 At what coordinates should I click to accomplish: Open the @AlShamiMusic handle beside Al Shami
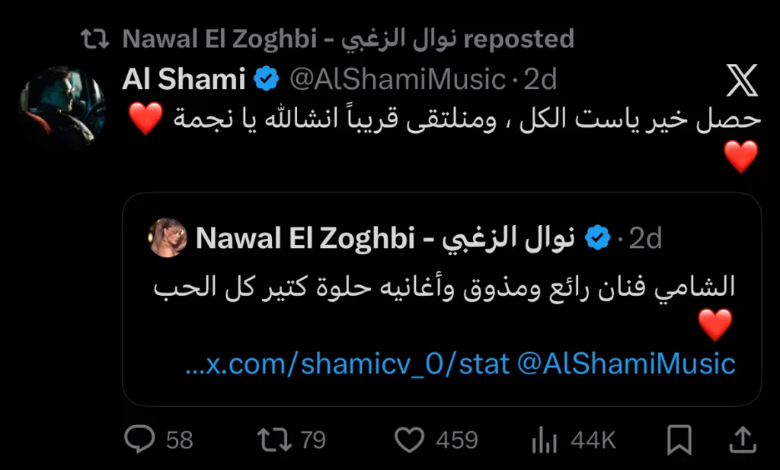pyautogui.click(x=395, y=79)
